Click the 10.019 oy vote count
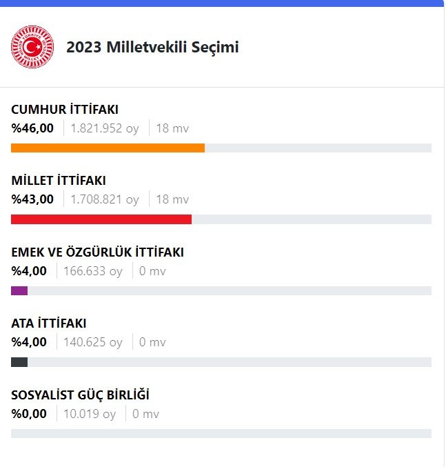 pyautogui.click(x=90, y=414)
